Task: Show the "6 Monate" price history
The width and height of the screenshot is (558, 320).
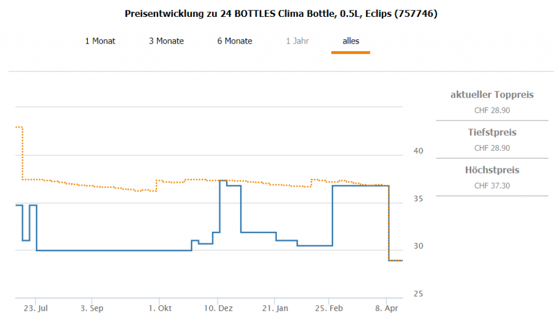Action: click(x=235, y=41)
